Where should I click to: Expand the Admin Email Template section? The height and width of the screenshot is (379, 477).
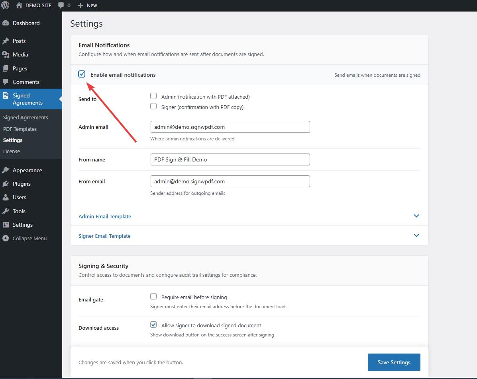click(105, 216)
